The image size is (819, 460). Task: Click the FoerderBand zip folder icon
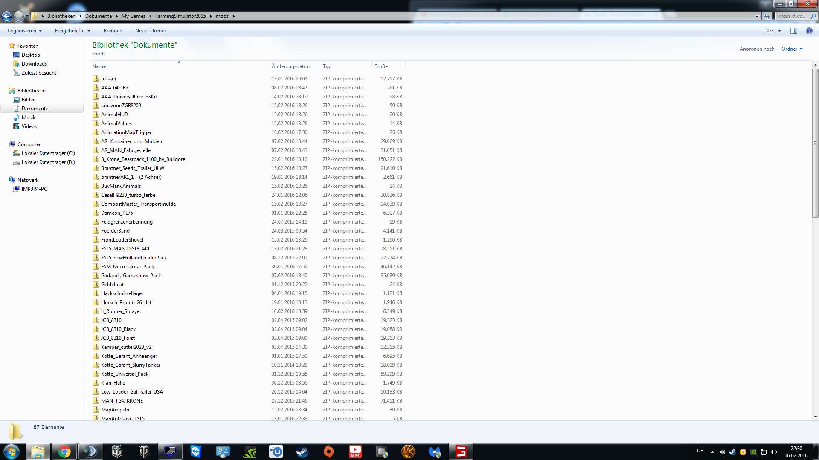pyautogui.click(x=96, y=231)
